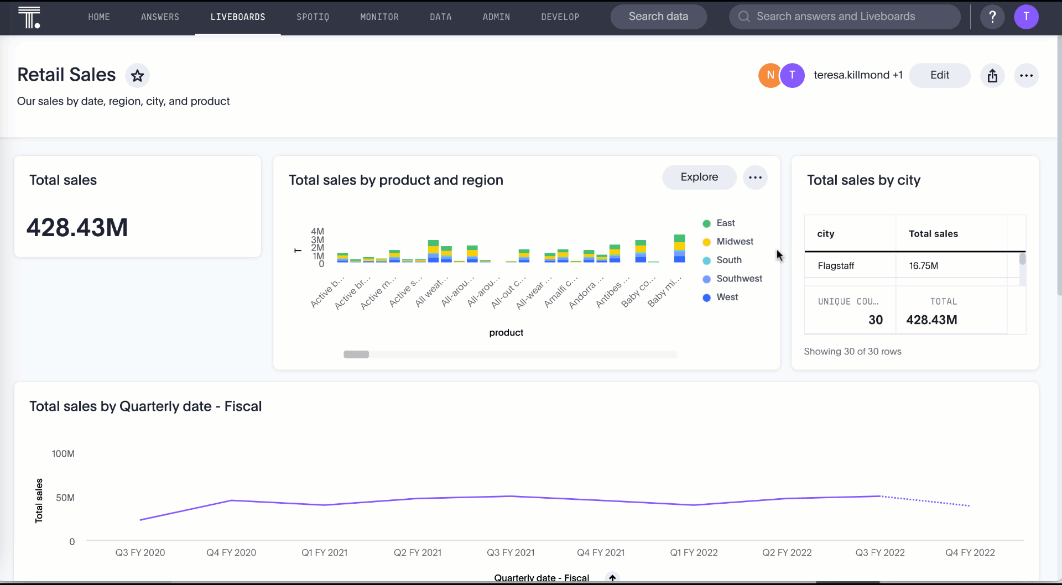
Task: Click Explore on the product and region chart
Action: point(699,177)
